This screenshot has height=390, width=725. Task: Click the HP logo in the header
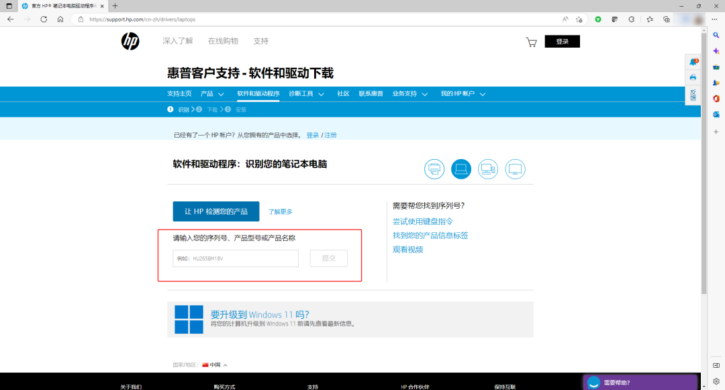tap(130, 41)
